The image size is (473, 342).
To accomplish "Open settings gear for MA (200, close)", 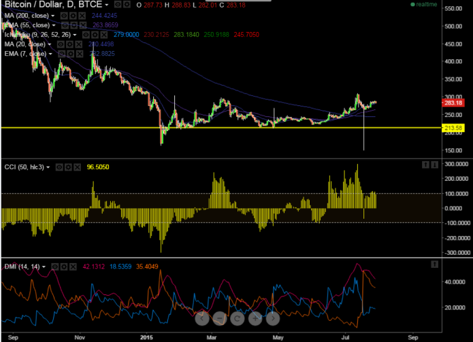I will 73,16.
